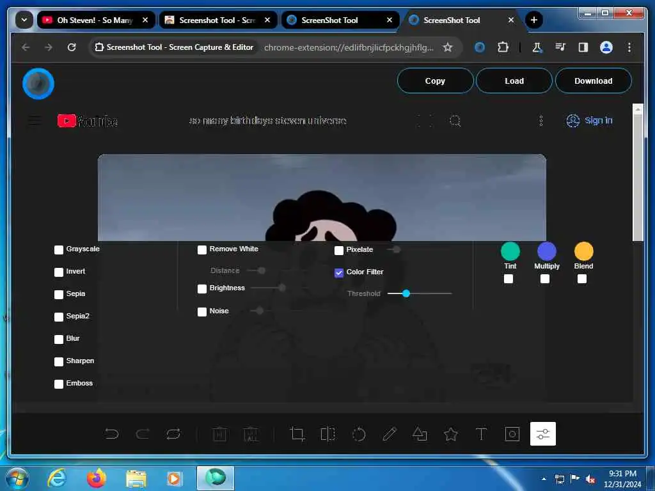The height and width of the screenshot is (491, 655).
Task: Click the Copy button
Action: click(435, 81)
